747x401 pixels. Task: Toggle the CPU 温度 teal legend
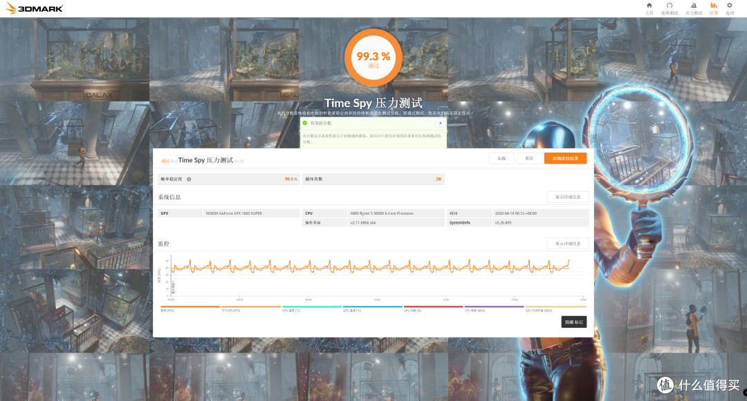pyautogui.click(x=311, y=309)
